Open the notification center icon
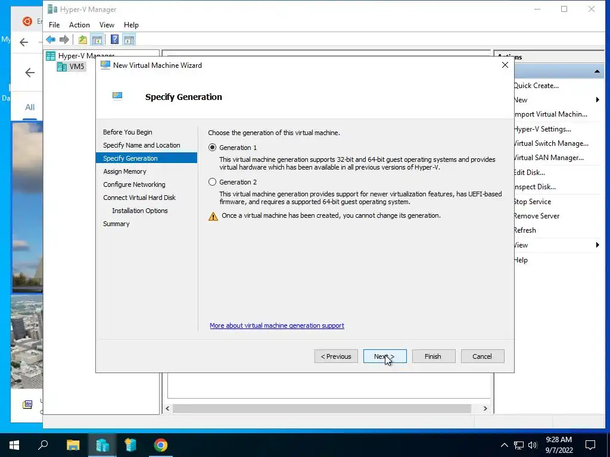The image size is (610, 457). click(x=590, y=445)
